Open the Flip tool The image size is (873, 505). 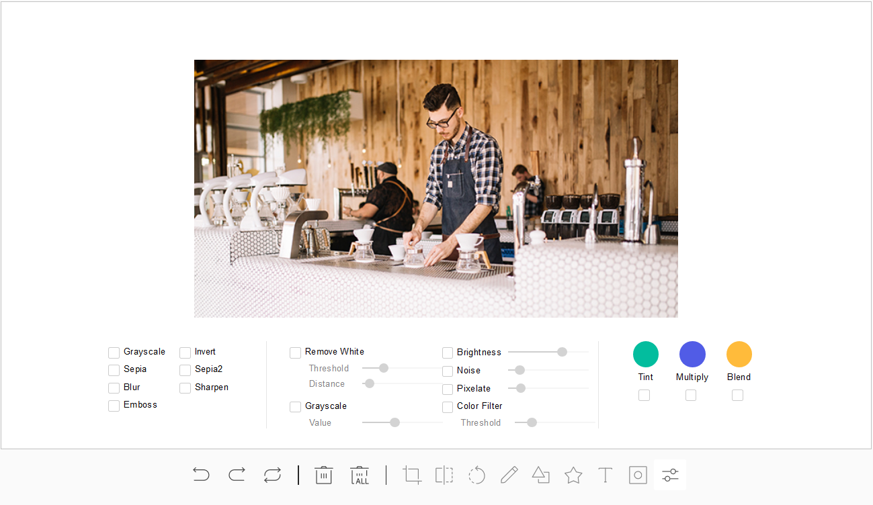coord(444,475)
